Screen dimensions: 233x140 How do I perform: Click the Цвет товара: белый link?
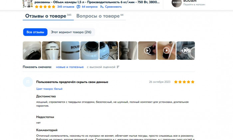49,89
